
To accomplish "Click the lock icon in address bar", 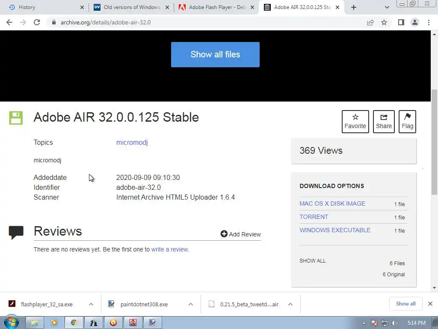I will coord(54,22).
